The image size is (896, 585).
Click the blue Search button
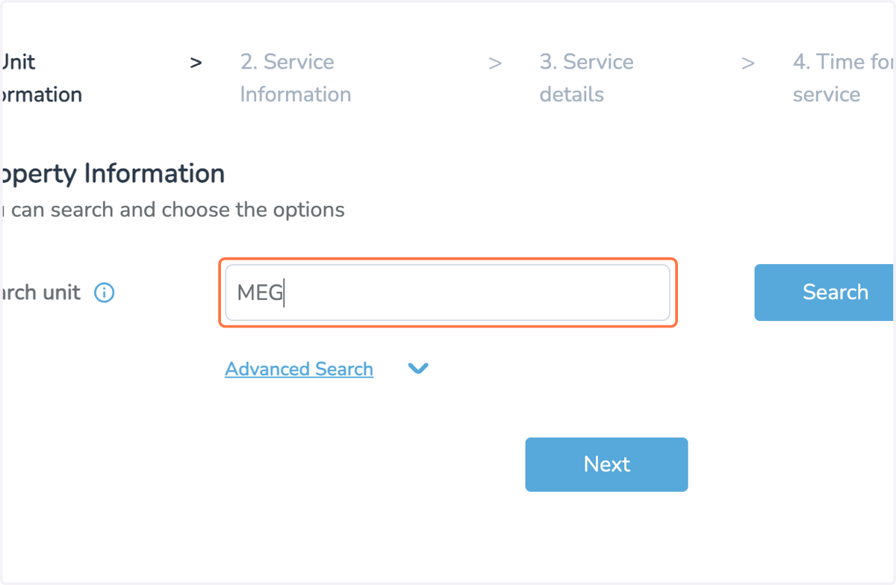tap(824, 292)
